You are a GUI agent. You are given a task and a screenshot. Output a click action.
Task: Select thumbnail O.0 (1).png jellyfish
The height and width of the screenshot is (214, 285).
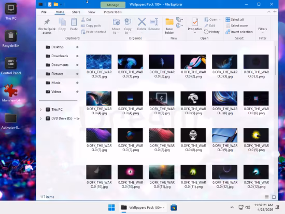coord(130,62)
